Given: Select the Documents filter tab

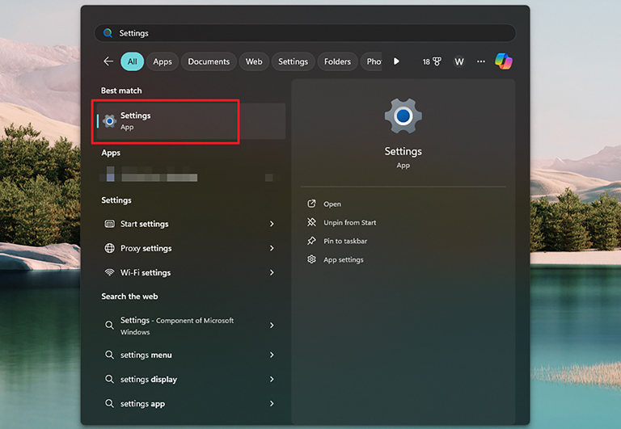Looking at the screenshot, I should pyautogui.click(x=209, y=61).
